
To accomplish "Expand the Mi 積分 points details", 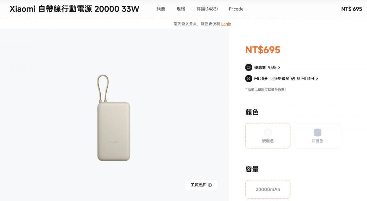I will 294,79.
